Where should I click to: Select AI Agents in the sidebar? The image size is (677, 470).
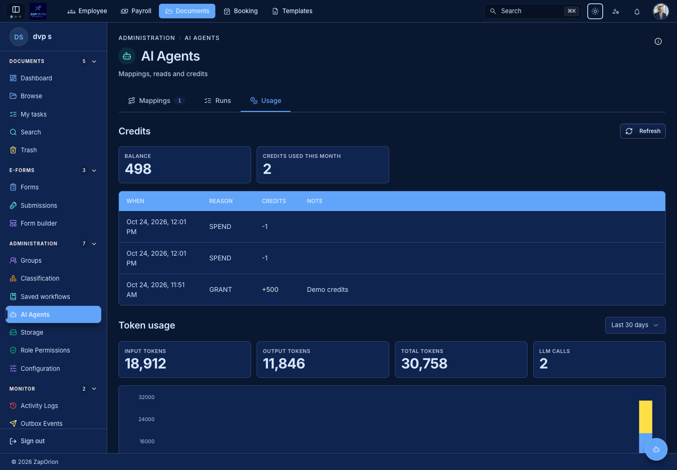click(x=54, y=314)
